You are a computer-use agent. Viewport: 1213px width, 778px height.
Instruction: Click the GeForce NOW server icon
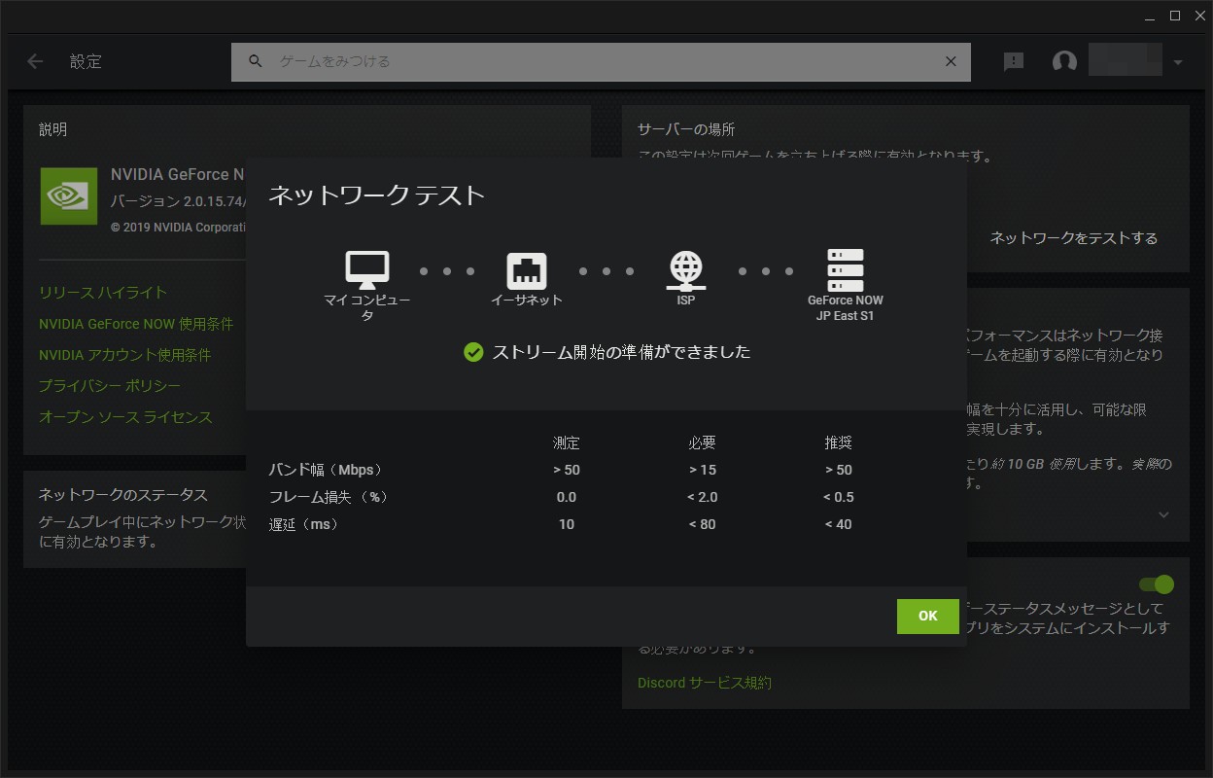pos(845,269)
